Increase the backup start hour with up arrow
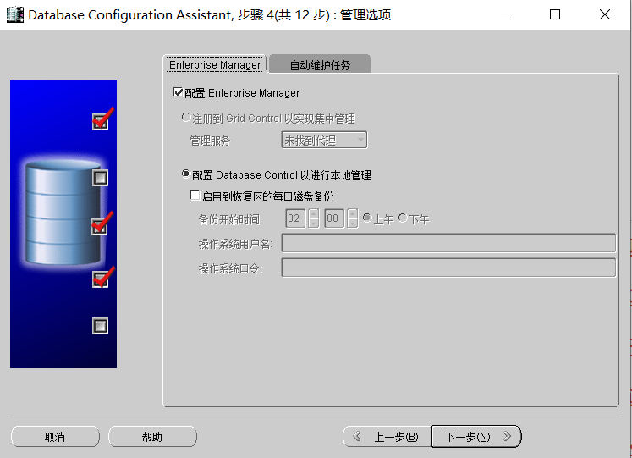Viewport: 632px width, 458px height. 314,213
